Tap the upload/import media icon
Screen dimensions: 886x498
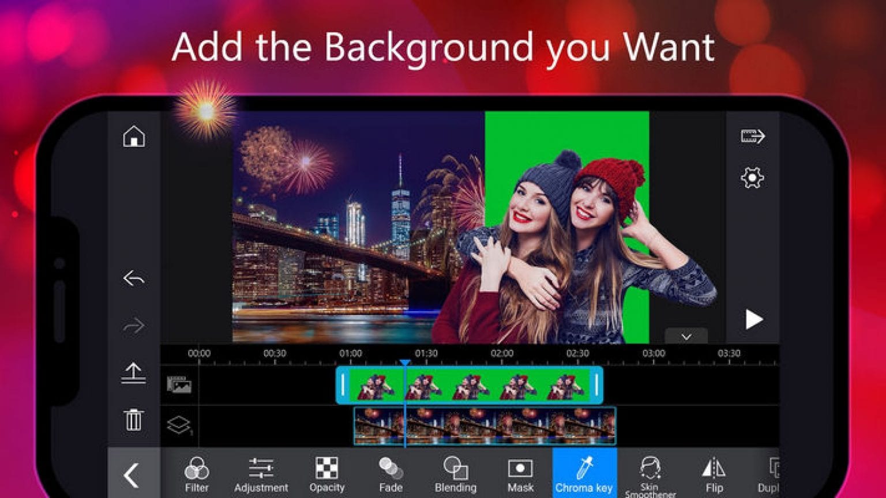(x=134, y=373)
